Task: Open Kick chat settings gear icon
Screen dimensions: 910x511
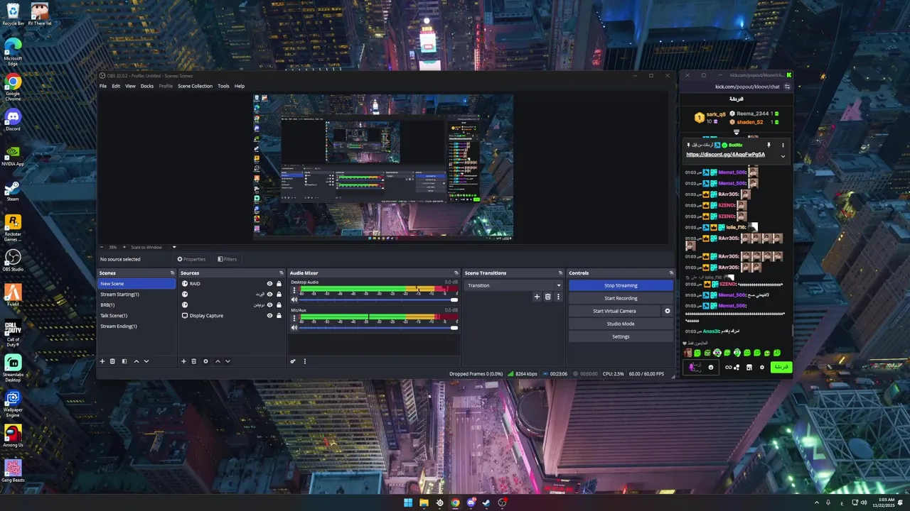Action: pyautogui.click(x=762, y=368)
